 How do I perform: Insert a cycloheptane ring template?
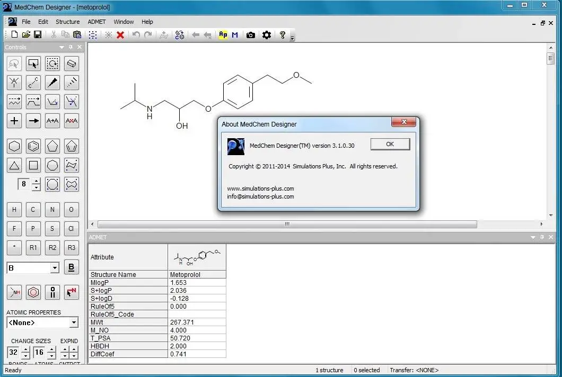pos(52,165)
